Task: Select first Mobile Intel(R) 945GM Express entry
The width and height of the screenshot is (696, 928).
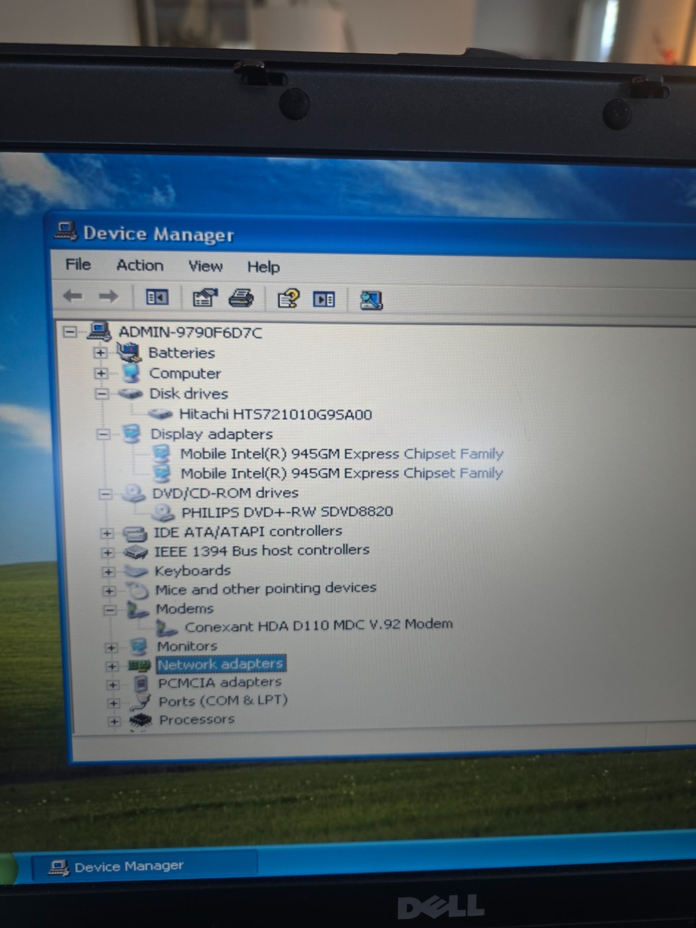Action: (342, 454)
